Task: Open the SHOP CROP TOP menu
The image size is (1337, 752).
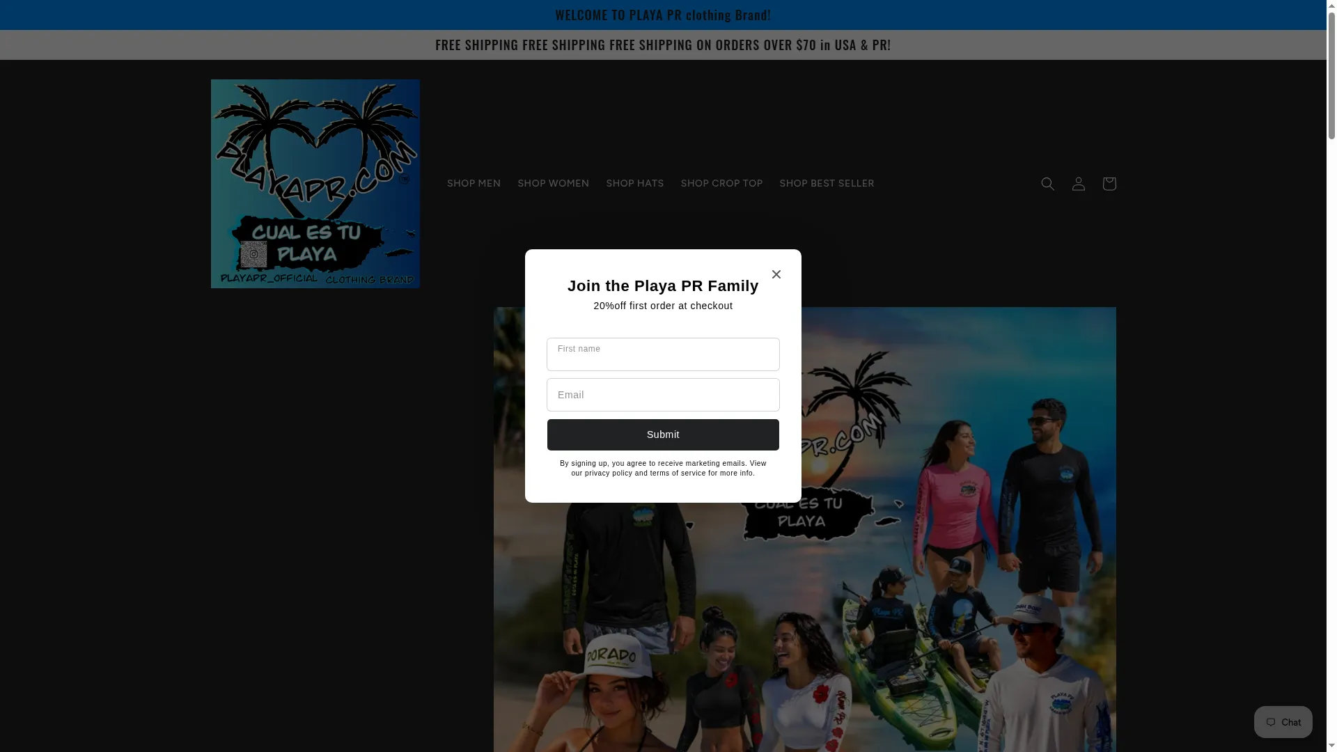Action: [x=721, y=184]
